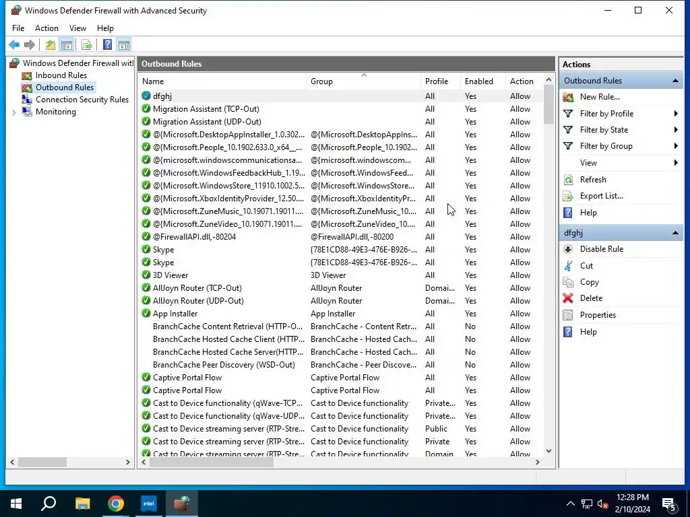
Task: Click the Help icon under the dfghj section
Action: tap(568, 331)
